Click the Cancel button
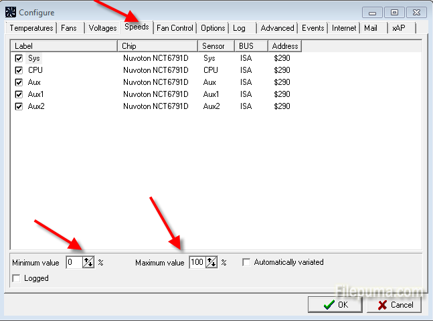The image size is (433, 321). 394,305
